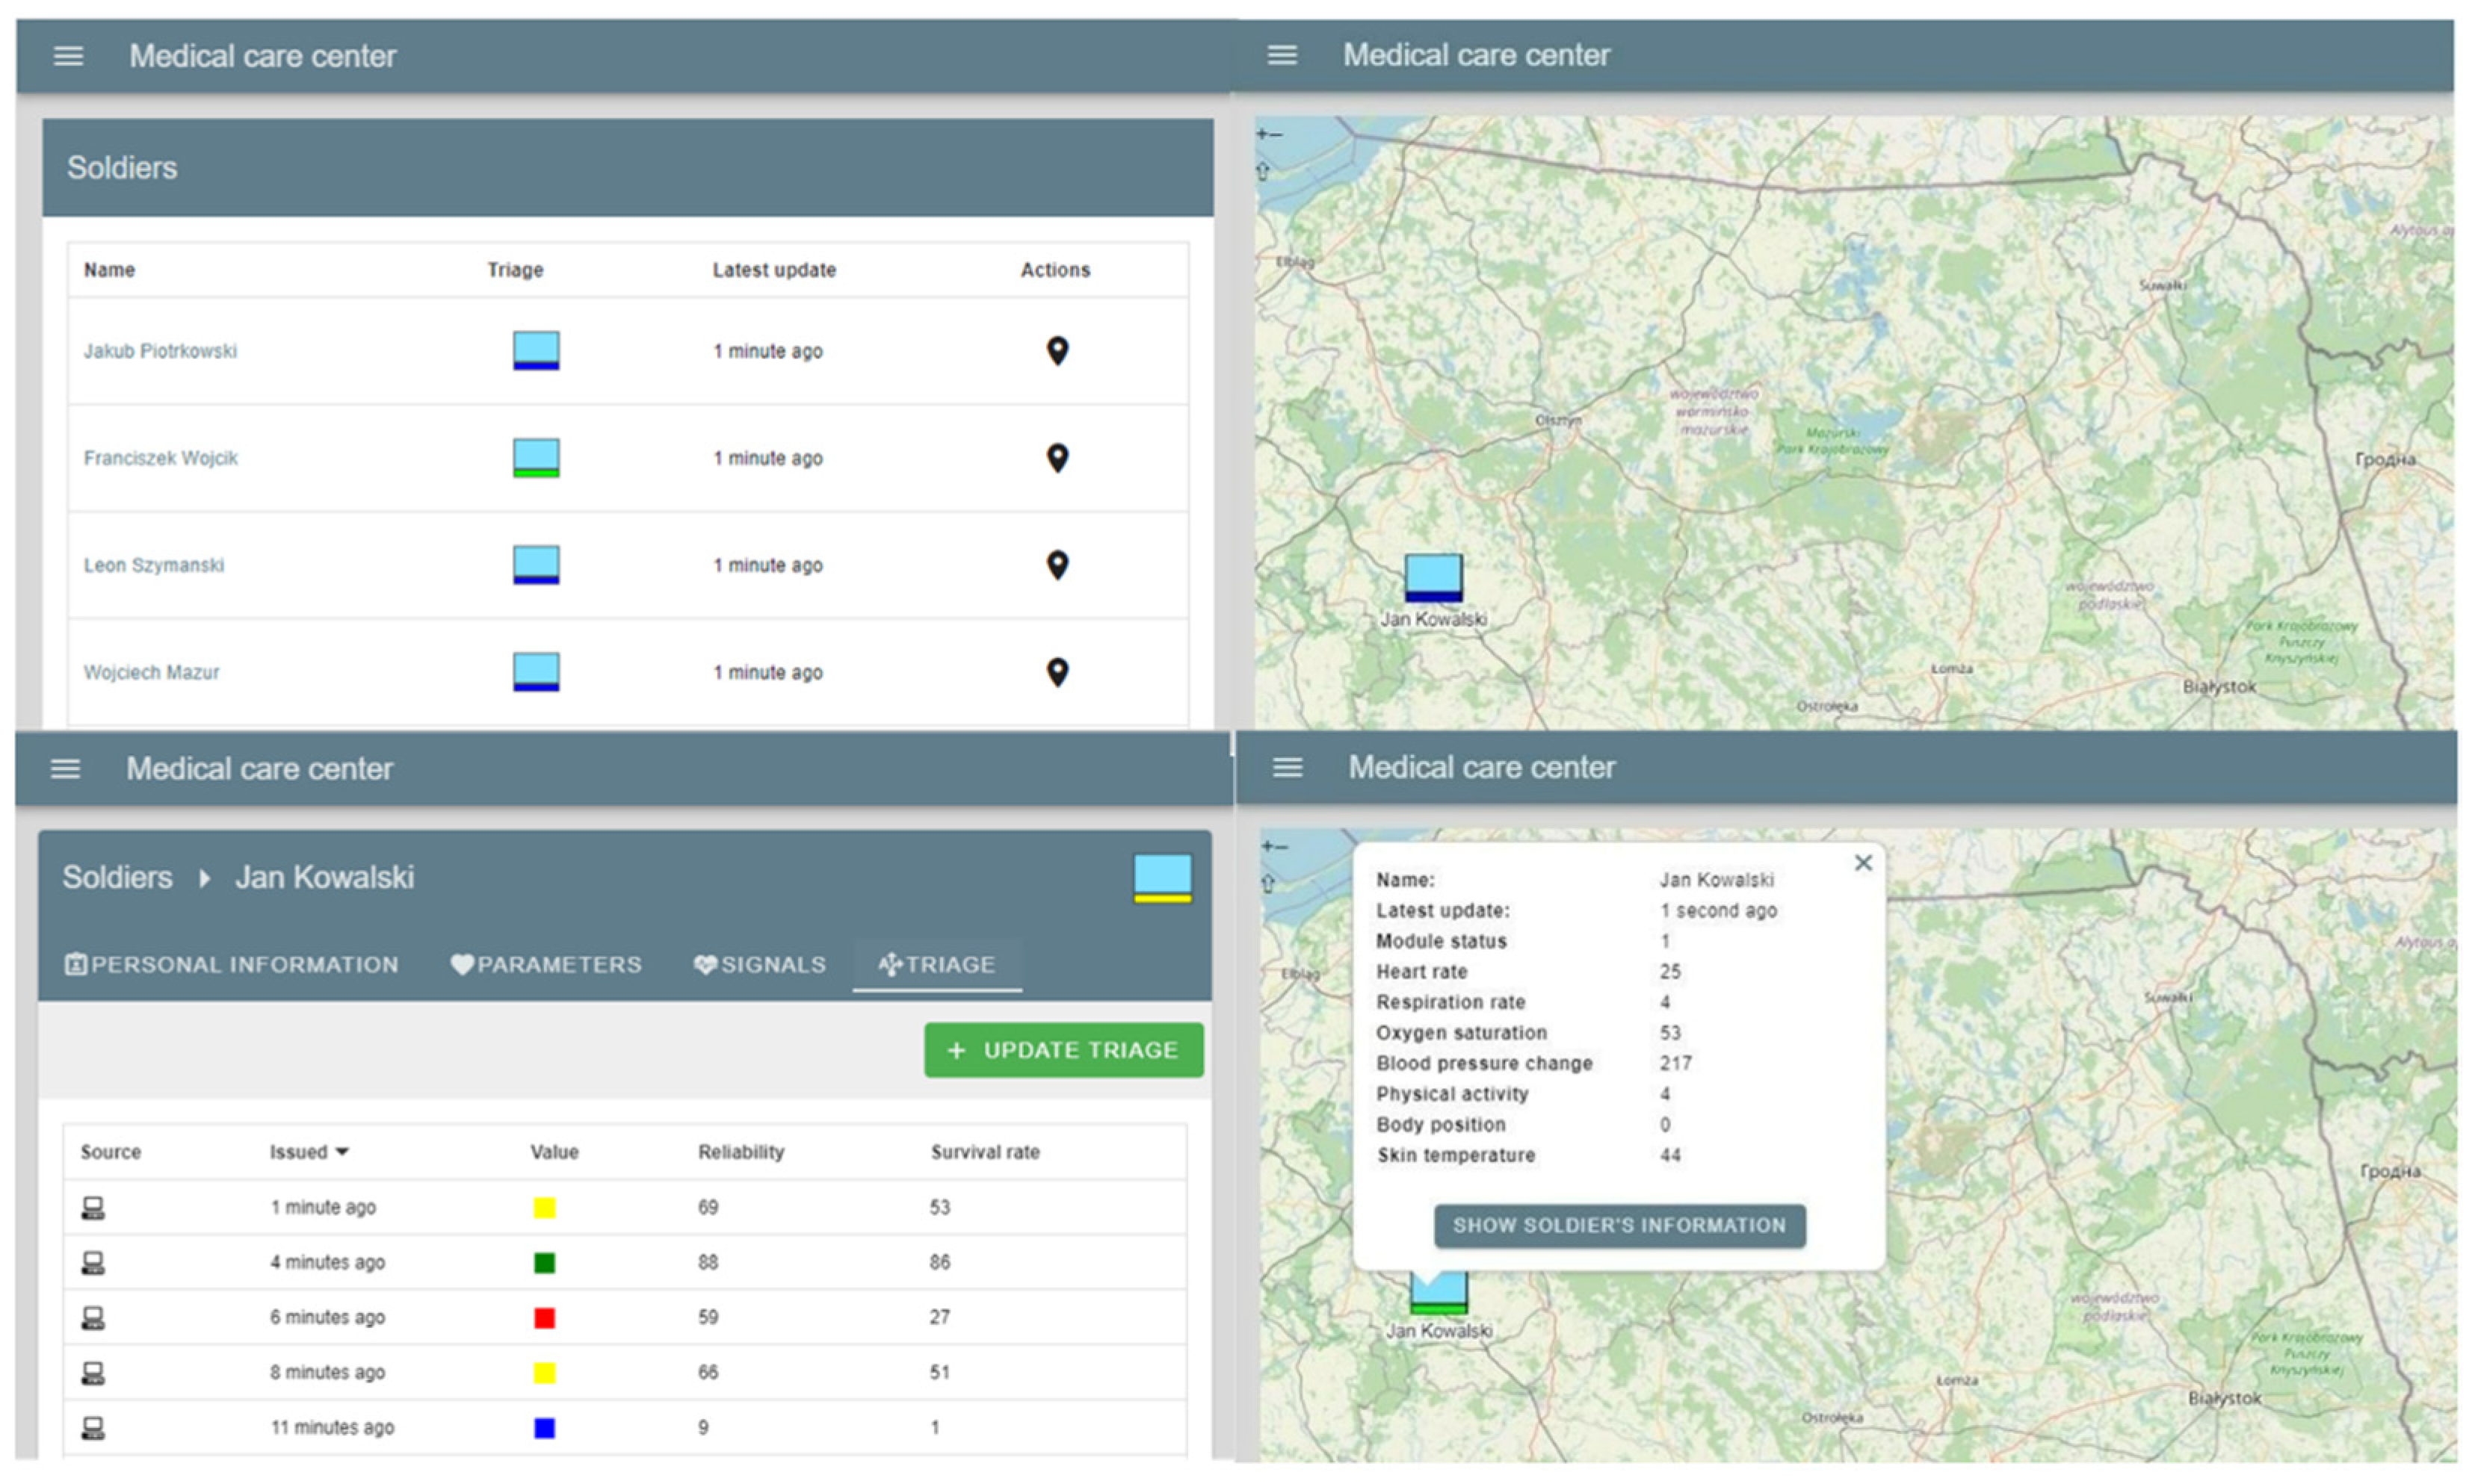Open hamburger menu in upper map panel
2475x1484 pixels.
point(1282,56)
